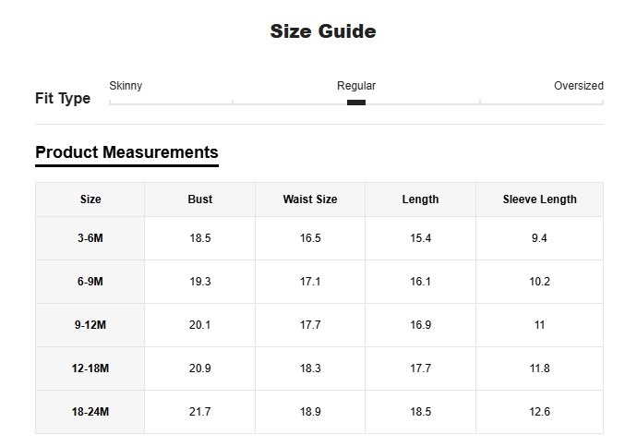The height and width of the screenshot is (447, 625).
Task: Select the 9-12M size row
Action: tap(90, 325)
